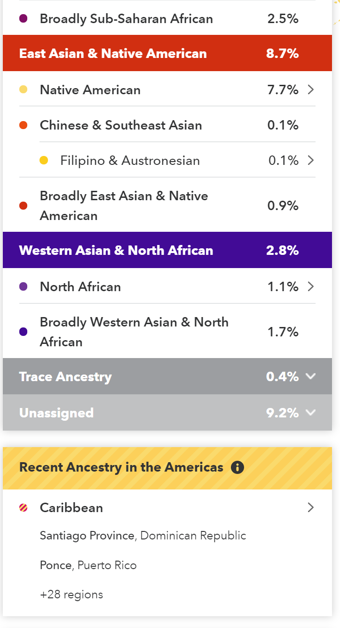
Task: Open the Ponce, Puerto Rico entry
Action: (88, 565)
